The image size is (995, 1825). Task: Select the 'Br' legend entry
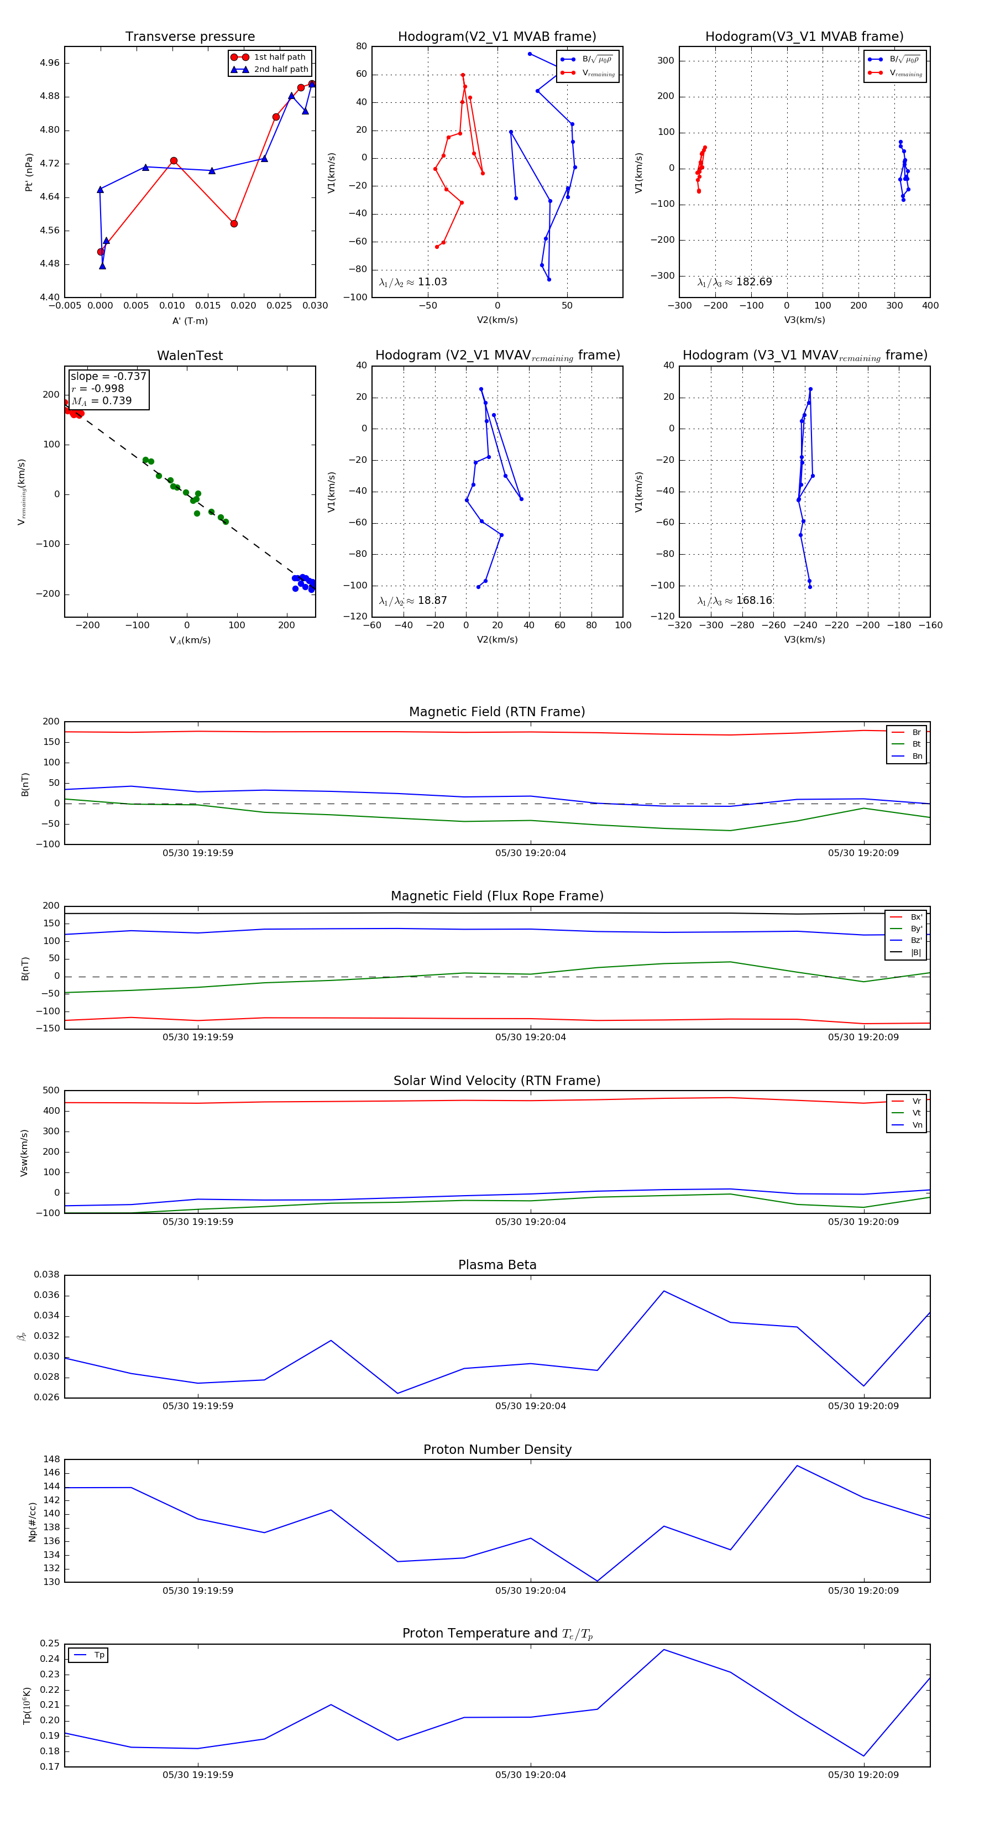[907, 733]
